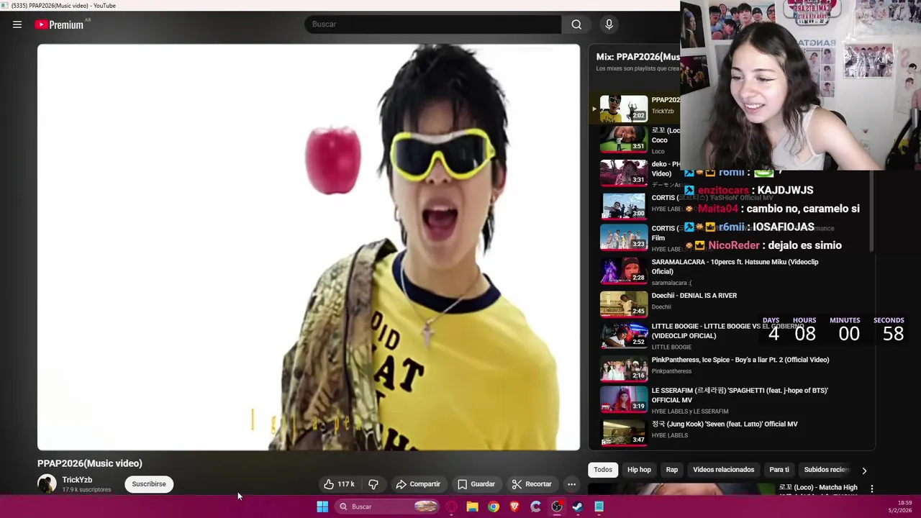Go to the YouTube Premium home logo

[60, 24]
